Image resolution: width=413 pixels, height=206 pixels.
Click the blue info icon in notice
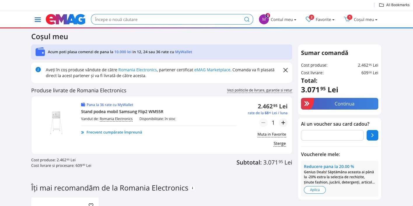coord(38,70)
